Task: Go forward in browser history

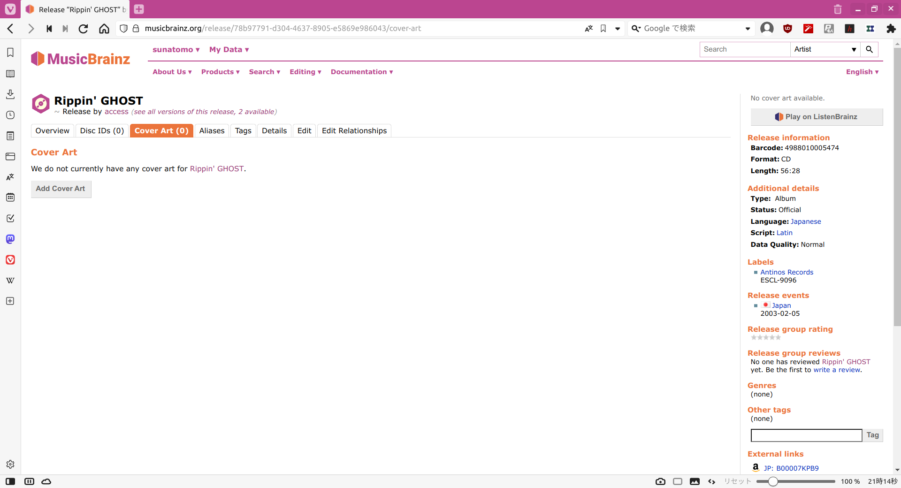Action: (x=31, y=29)
